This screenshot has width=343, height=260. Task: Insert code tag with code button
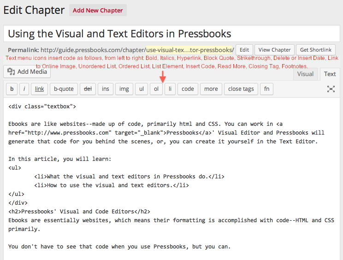(188, 89)
